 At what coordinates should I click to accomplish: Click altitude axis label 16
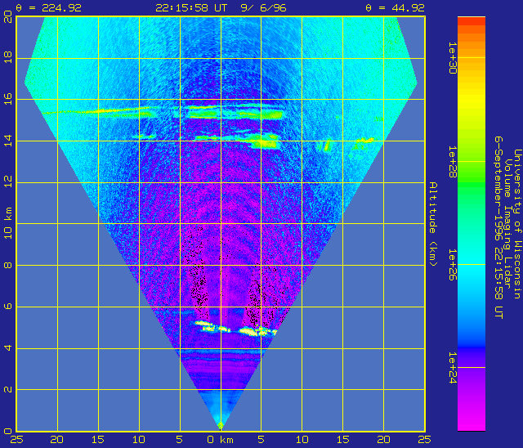8,99
